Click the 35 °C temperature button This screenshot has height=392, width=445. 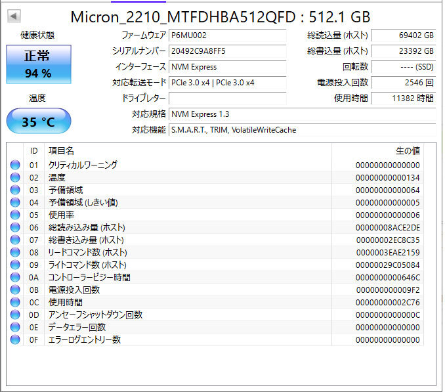click(x=39, y=121)
